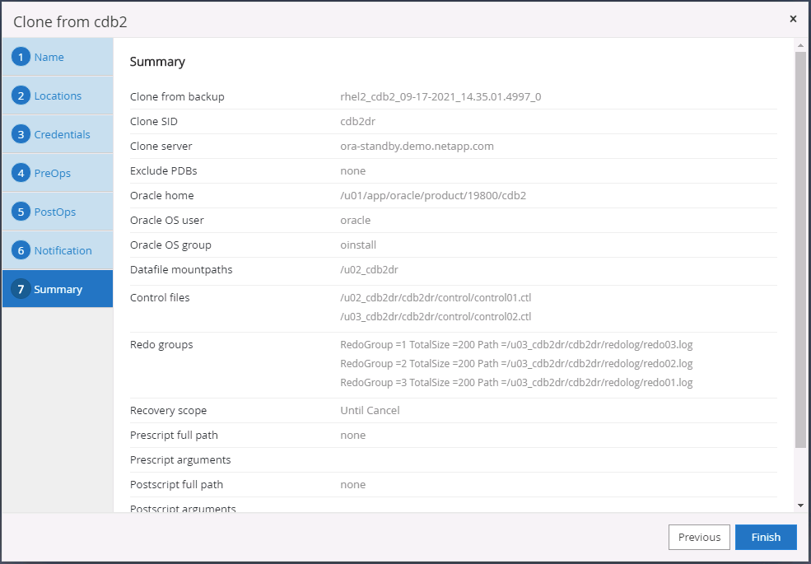
Task: Click the scrollbar up arrow
Action: pyautogui.click(x=800, y=44)
